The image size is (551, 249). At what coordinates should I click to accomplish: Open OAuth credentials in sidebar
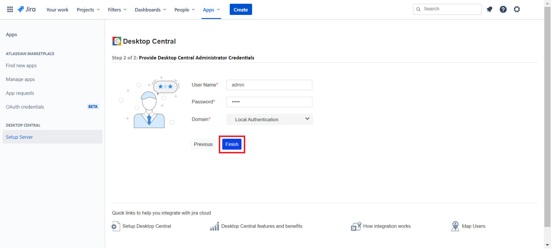pyautogui.click(x=25, y=107)
